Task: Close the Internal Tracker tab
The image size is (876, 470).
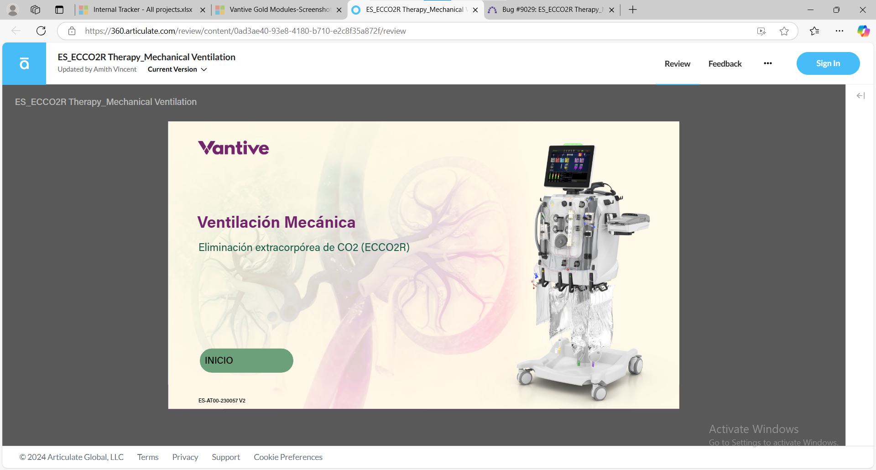Action: coord(203,10)
